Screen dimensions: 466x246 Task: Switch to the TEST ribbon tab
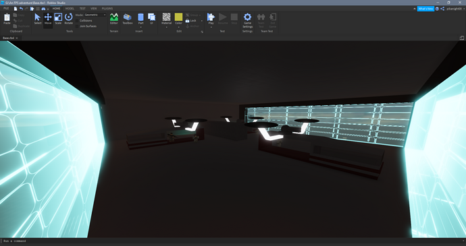(x=82, y=8)
